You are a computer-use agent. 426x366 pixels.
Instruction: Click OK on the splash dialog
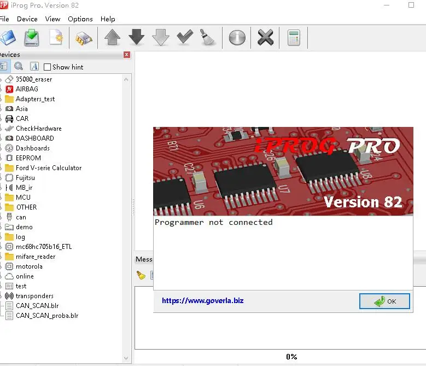point(384,301)
